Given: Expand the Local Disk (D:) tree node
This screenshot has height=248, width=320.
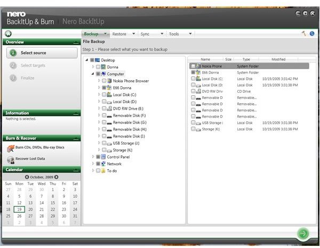Looking at the screenshot, I should coord(99,102).
